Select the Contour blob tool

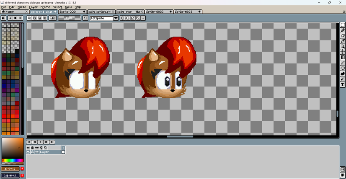tap(343, 74)
